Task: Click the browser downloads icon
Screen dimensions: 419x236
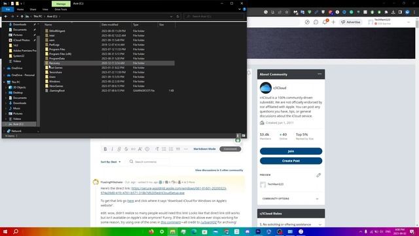Action: click(x=393, y=12)
